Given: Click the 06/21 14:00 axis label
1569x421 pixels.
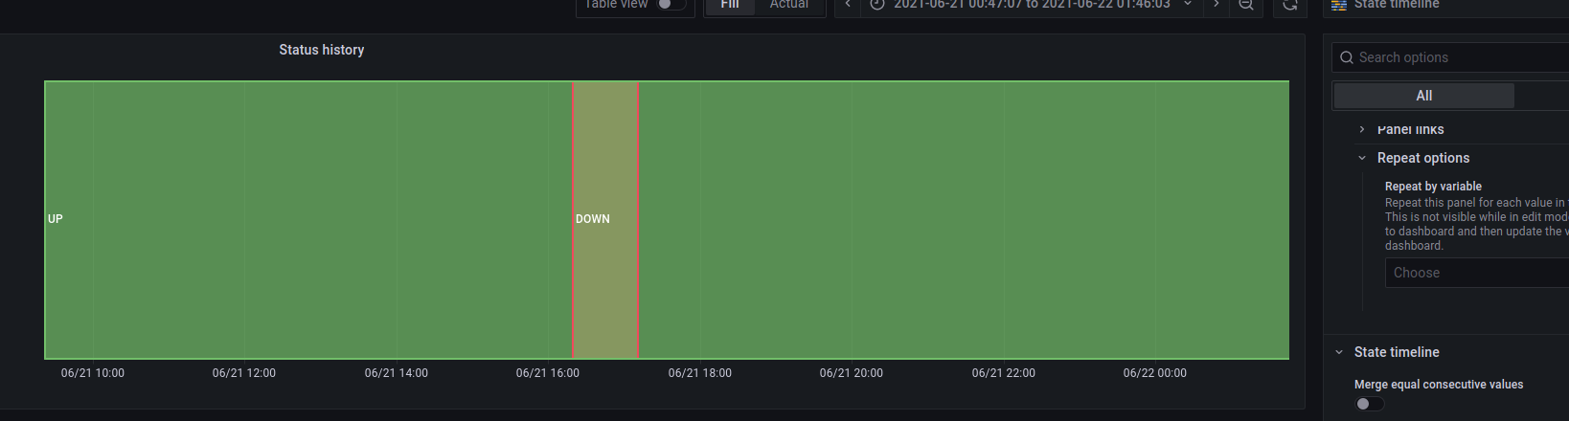Looking at the screenshot, I should point(397,373).
